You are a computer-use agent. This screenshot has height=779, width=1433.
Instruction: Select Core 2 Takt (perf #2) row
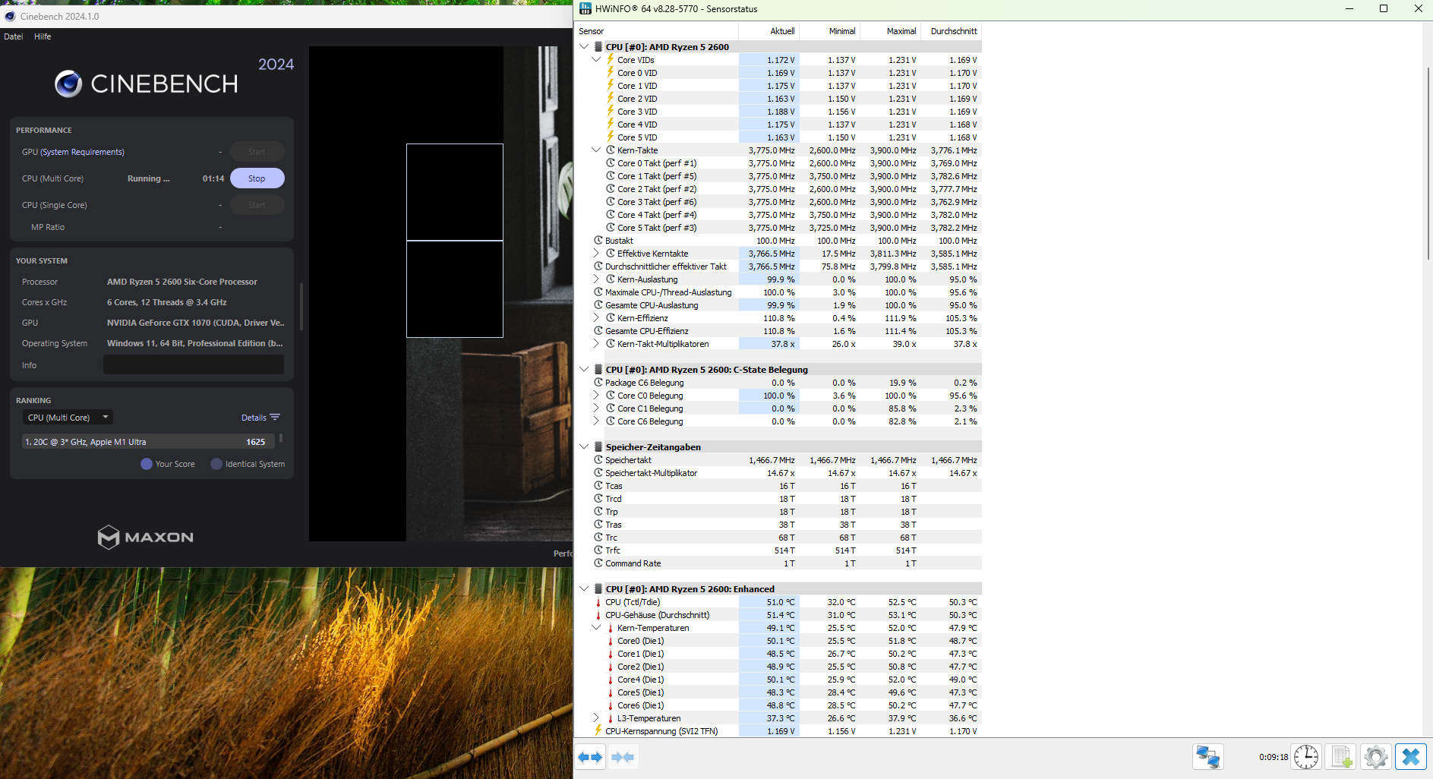(x=778, y=189)
